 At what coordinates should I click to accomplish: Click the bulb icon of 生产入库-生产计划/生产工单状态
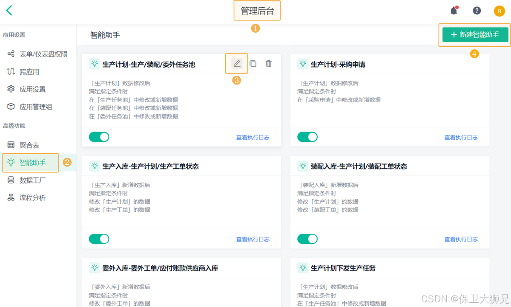(x=95, y=166)
